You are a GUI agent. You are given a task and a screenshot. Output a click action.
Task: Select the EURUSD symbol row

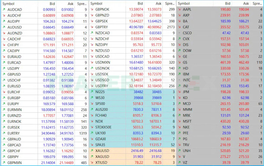(x=44, y=86)
